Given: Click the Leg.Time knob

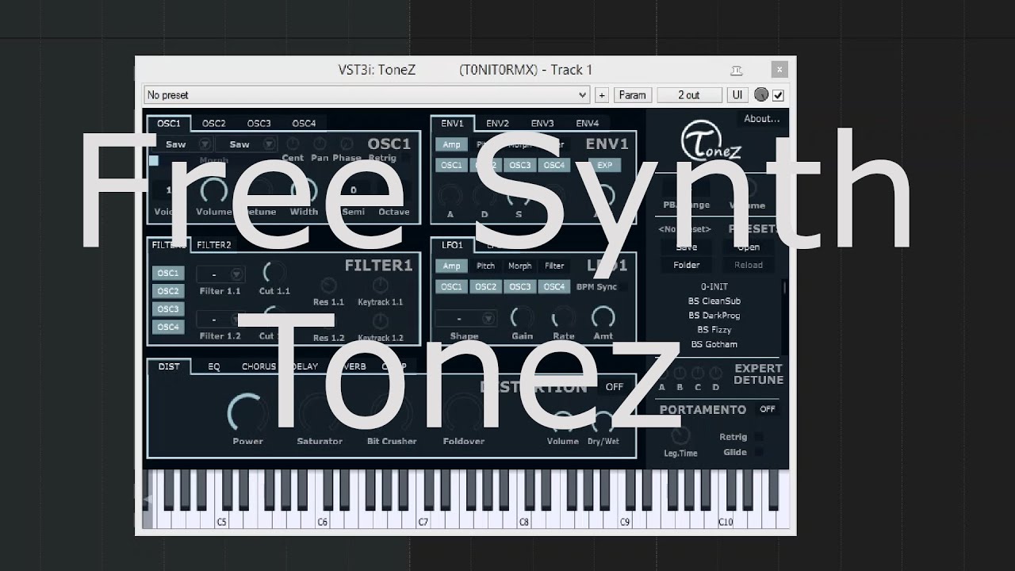Looking at the screenshot, I should [x=680, y=435].
